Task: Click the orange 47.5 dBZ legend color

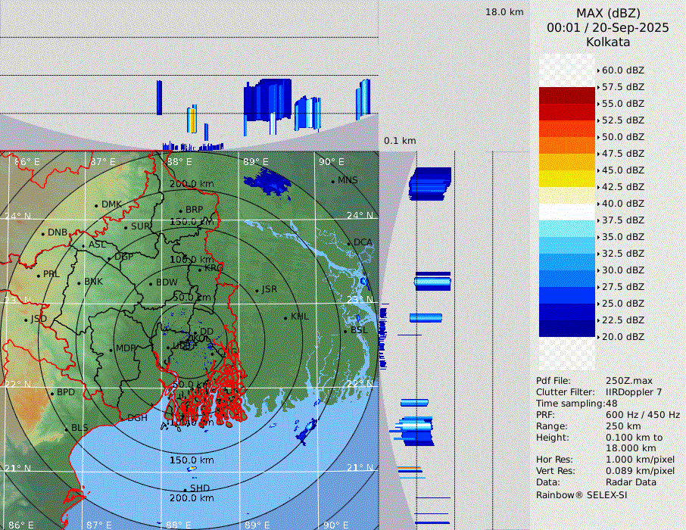Action: click(x=567, y=145)
